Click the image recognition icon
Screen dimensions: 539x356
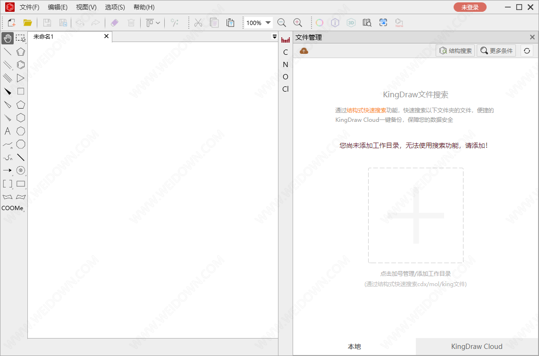tap(383, 23)
